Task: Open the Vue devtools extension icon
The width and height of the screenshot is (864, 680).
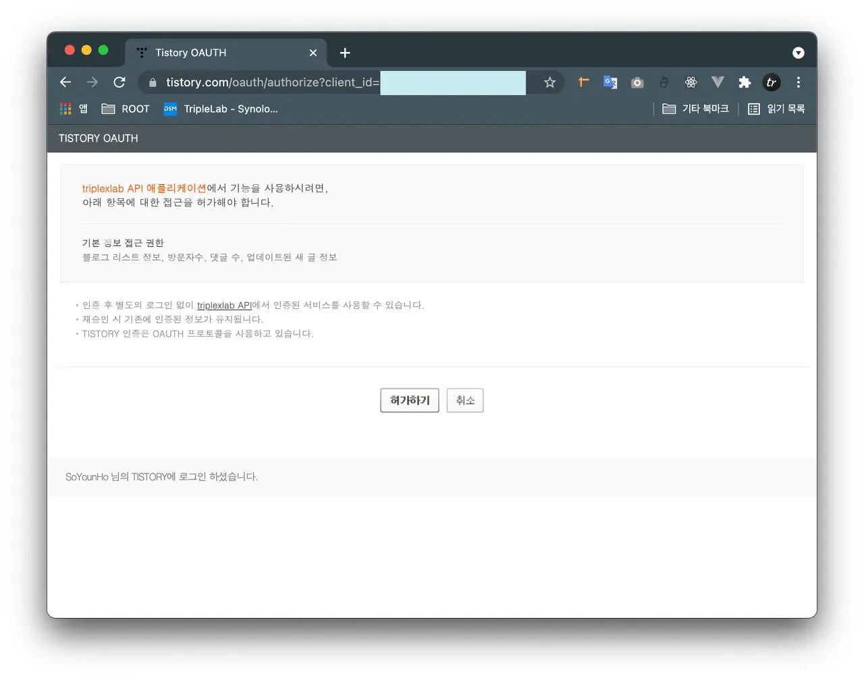Action: click(x=718, y=82)
